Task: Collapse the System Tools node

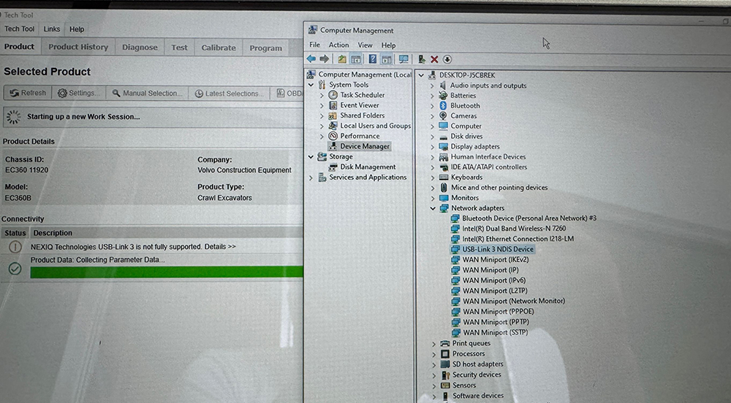Action: pos(311,85)
